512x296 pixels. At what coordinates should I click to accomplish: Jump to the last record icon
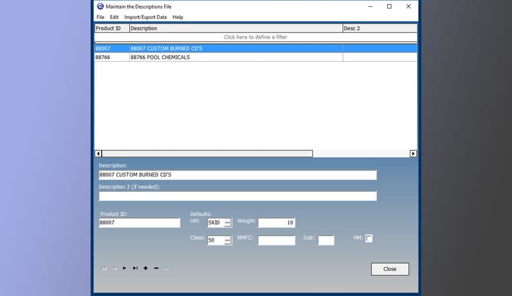click(x=135, y=268)
